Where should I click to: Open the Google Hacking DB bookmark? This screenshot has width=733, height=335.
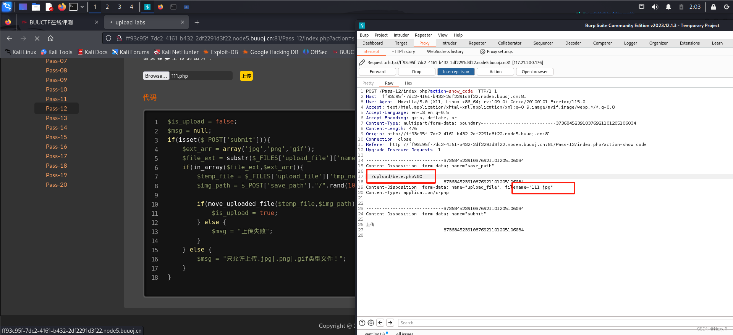pos(270,52)
